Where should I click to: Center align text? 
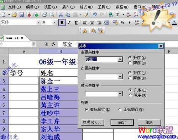(x=92, y=23)
